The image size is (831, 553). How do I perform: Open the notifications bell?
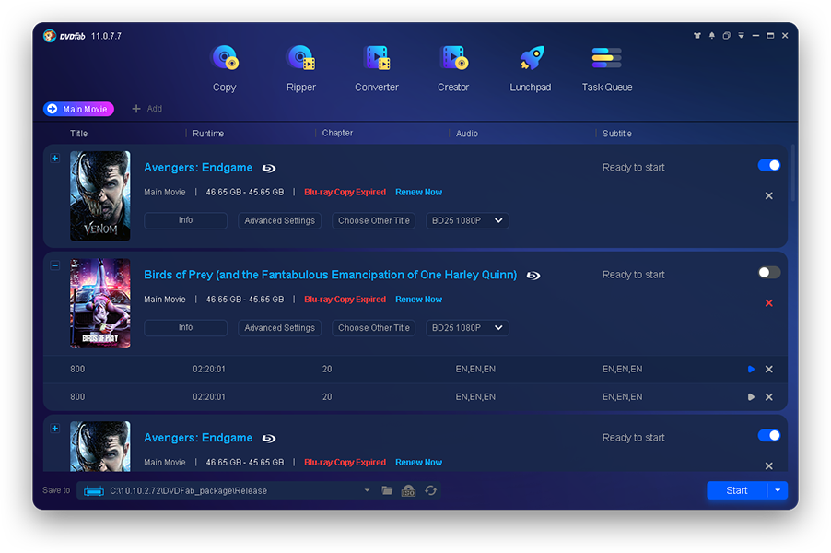coord(710,35)
